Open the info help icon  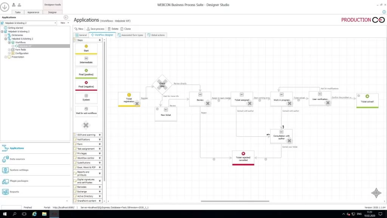click(384, 12)
